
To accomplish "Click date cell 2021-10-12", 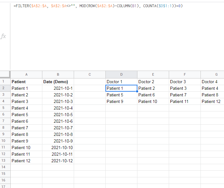I will 58,161.
